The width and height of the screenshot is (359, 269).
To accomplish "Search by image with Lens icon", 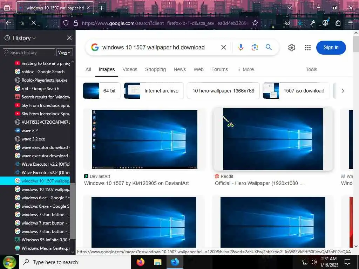I will click(255, 47).
